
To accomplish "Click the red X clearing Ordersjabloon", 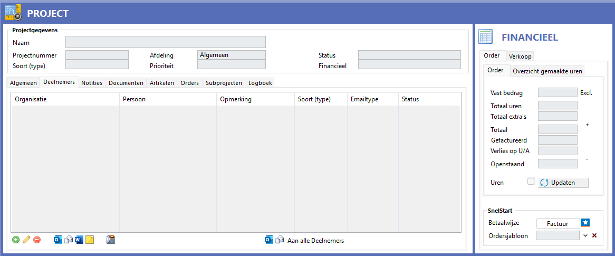I will coord(594,235).
